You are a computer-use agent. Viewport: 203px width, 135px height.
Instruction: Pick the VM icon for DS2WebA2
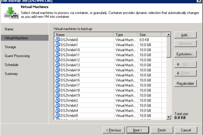coord(58,100)
